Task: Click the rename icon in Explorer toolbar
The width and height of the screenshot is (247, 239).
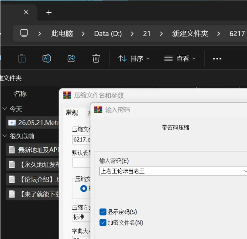Action: coord(47,58)
